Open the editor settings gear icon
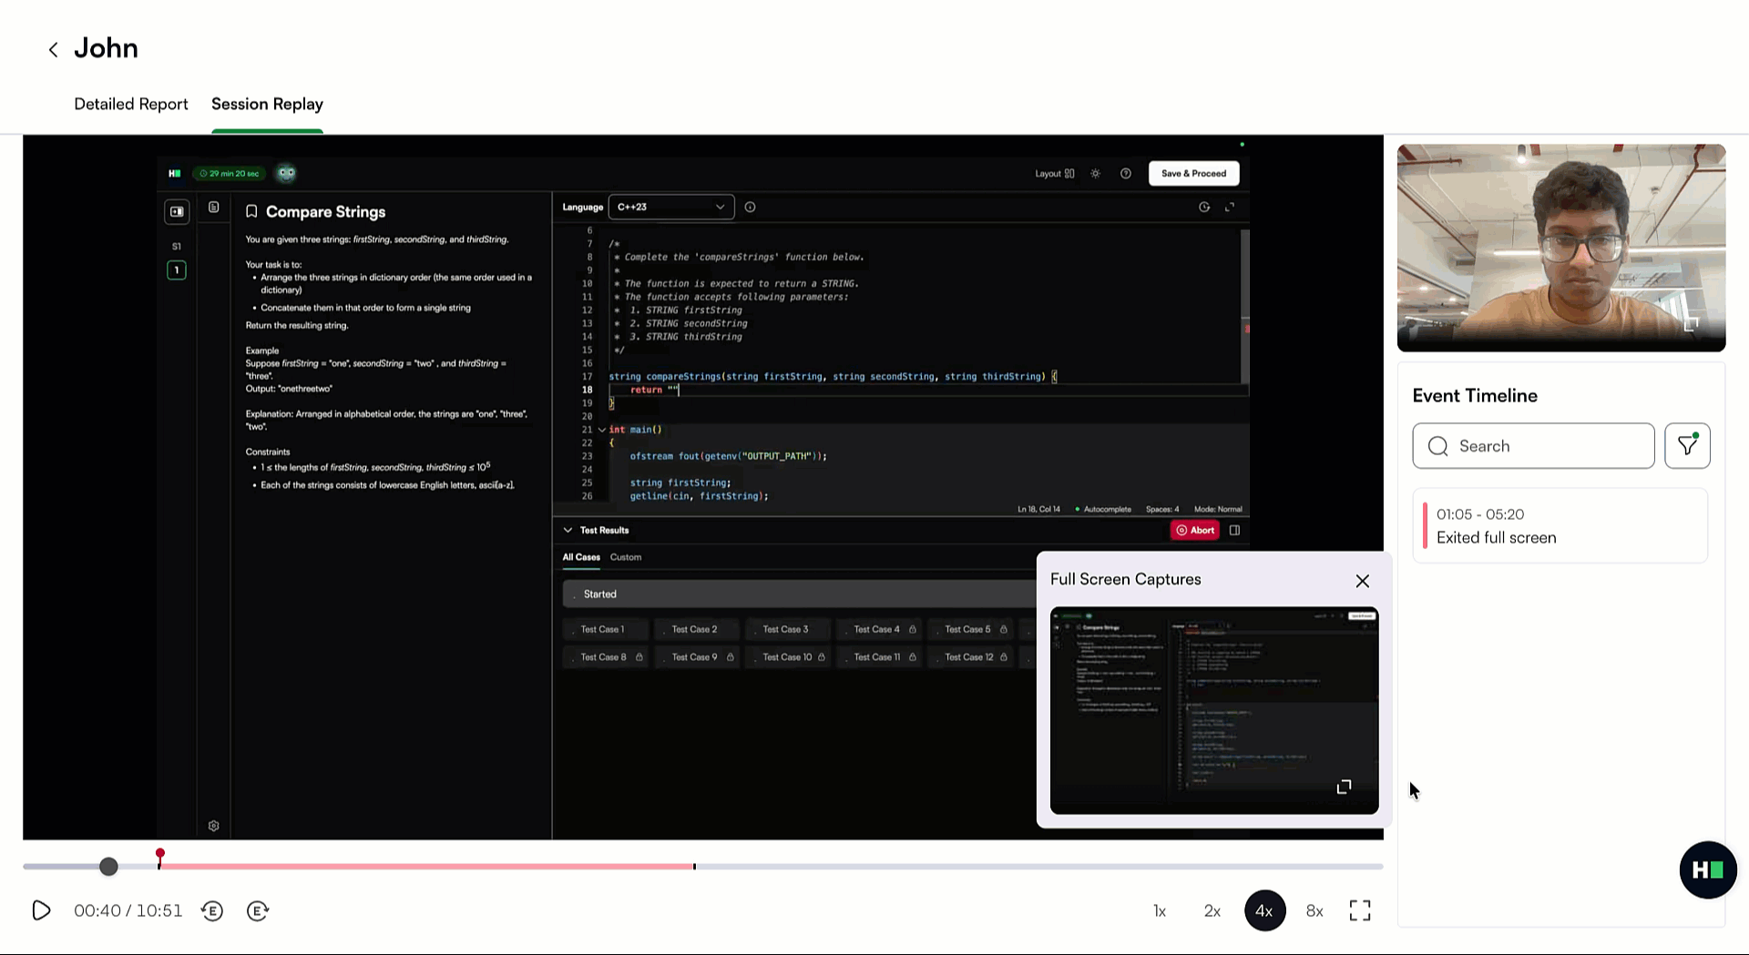1749x955 pixels. (x=213, y=826)
